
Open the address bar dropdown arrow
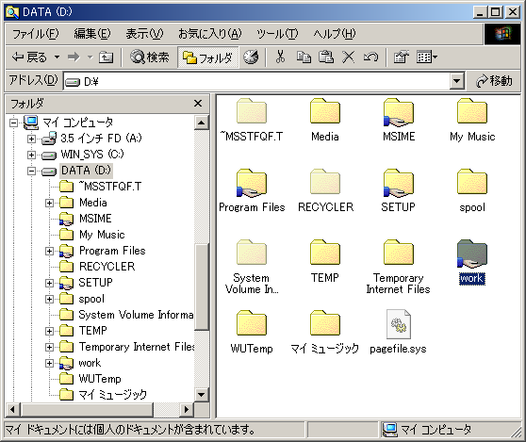[x=456, y=81]
